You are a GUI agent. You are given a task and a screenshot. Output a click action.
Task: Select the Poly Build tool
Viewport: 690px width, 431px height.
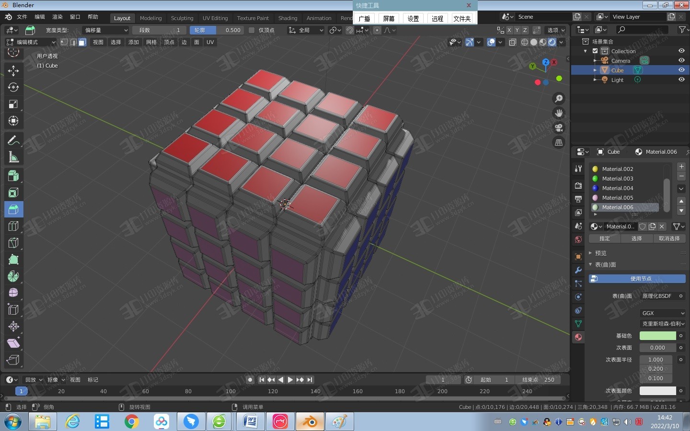coord(13,260)
